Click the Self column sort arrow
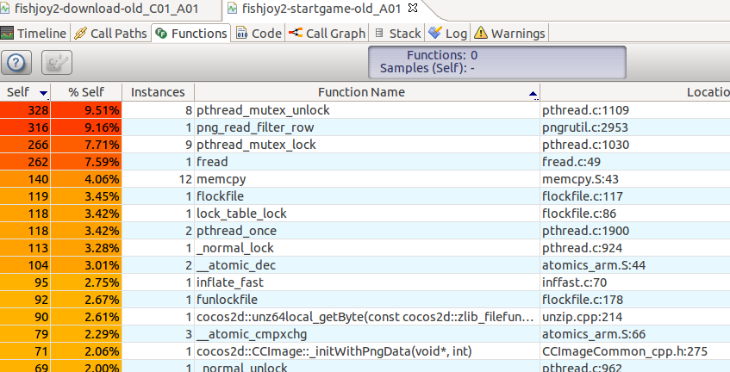730x372 pixels. 44,93
